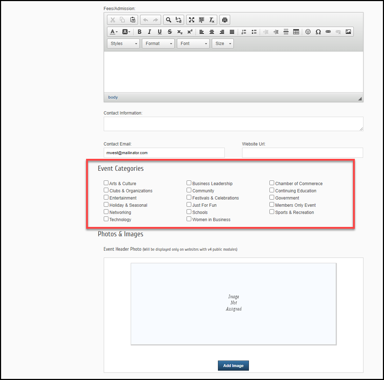384x380 pixels.
Task: Toggle Strikethrough formatting
Action: 170,32
